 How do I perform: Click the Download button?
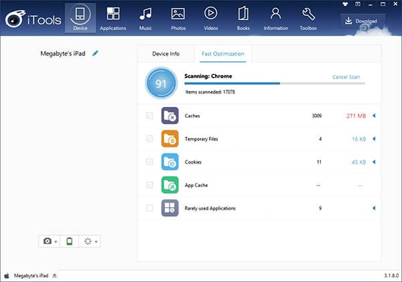tap(362, 21)
